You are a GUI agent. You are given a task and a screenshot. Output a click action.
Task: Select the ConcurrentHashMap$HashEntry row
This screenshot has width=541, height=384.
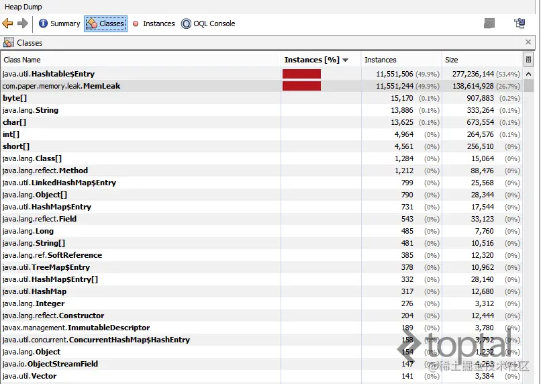point(262,340)
